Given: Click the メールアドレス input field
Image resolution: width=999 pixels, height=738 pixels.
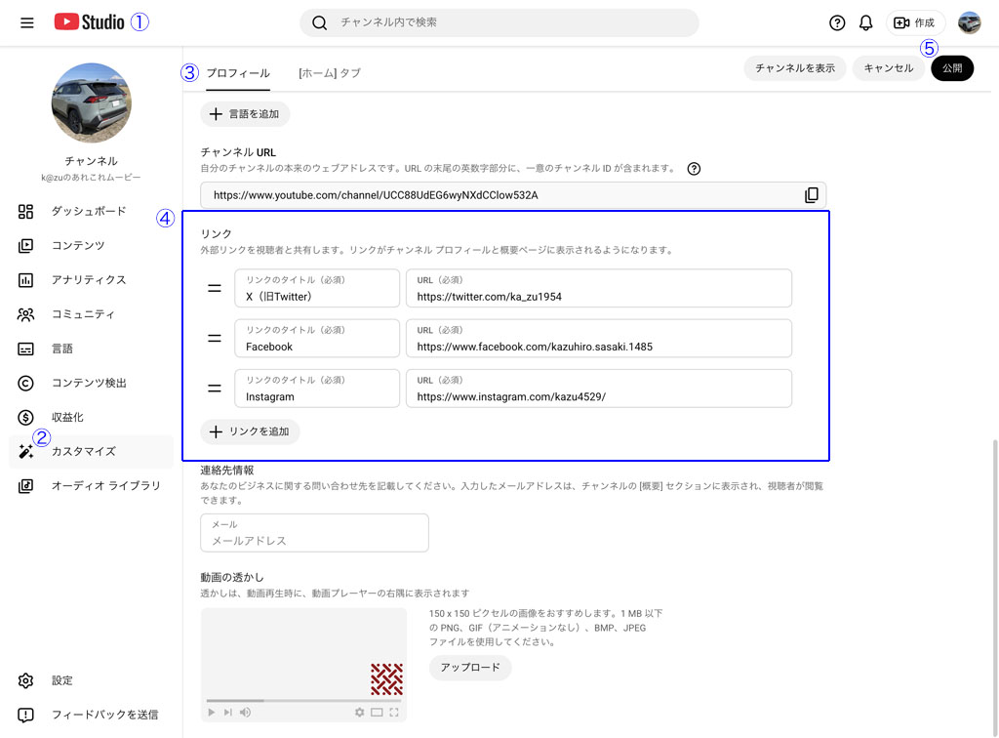Looking at the screenshot, I should point(314,540).
